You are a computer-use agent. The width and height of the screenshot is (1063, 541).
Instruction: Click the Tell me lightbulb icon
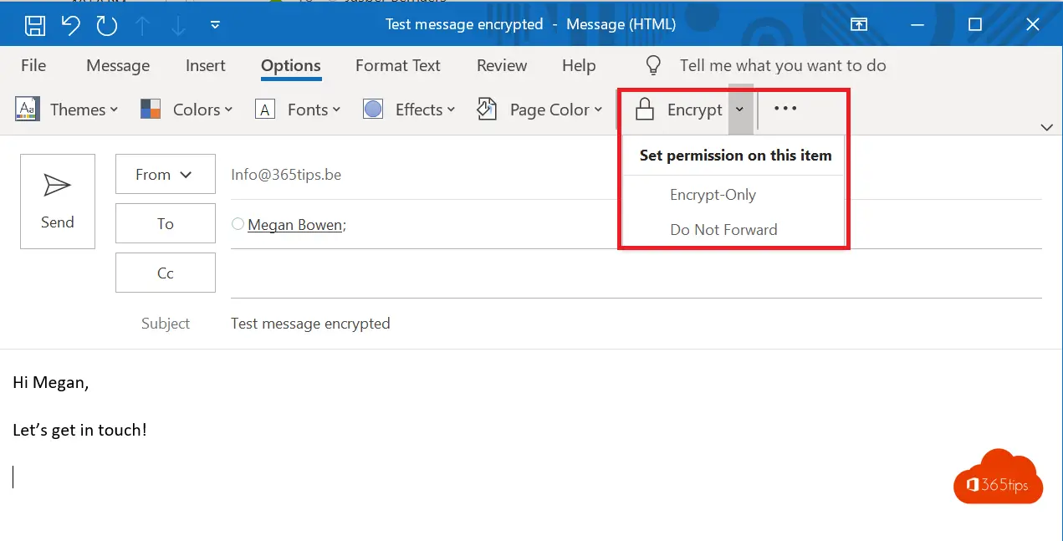point(654,65)
